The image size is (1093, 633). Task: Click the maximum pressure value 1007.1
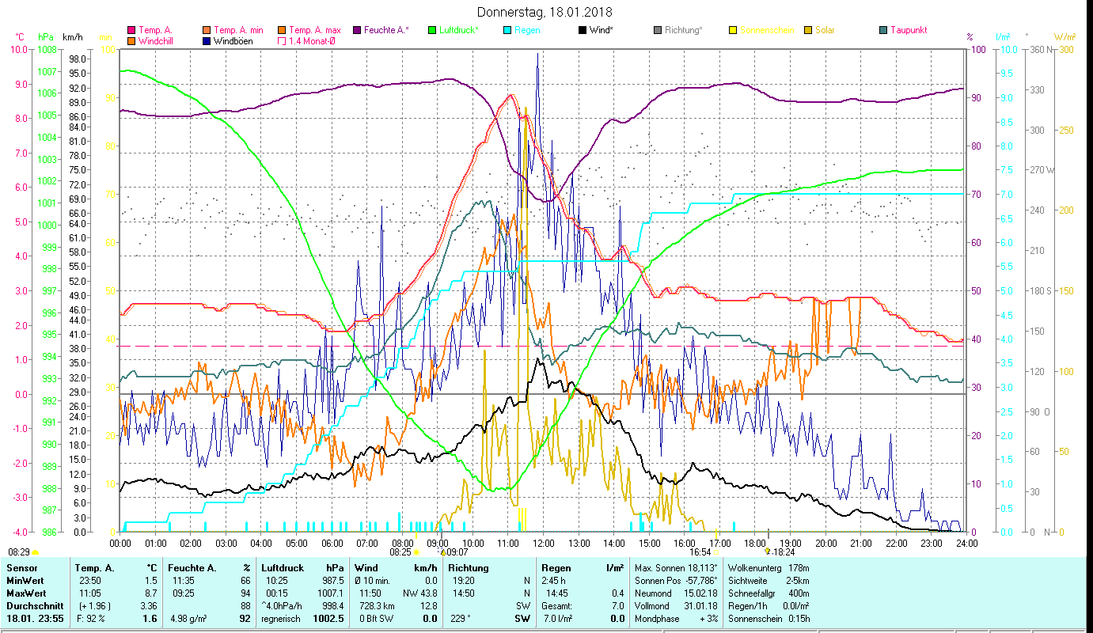point(331,593)
